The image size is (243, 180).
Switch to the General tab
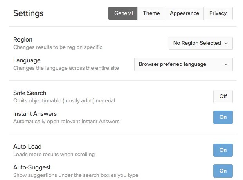click(123, 13)
